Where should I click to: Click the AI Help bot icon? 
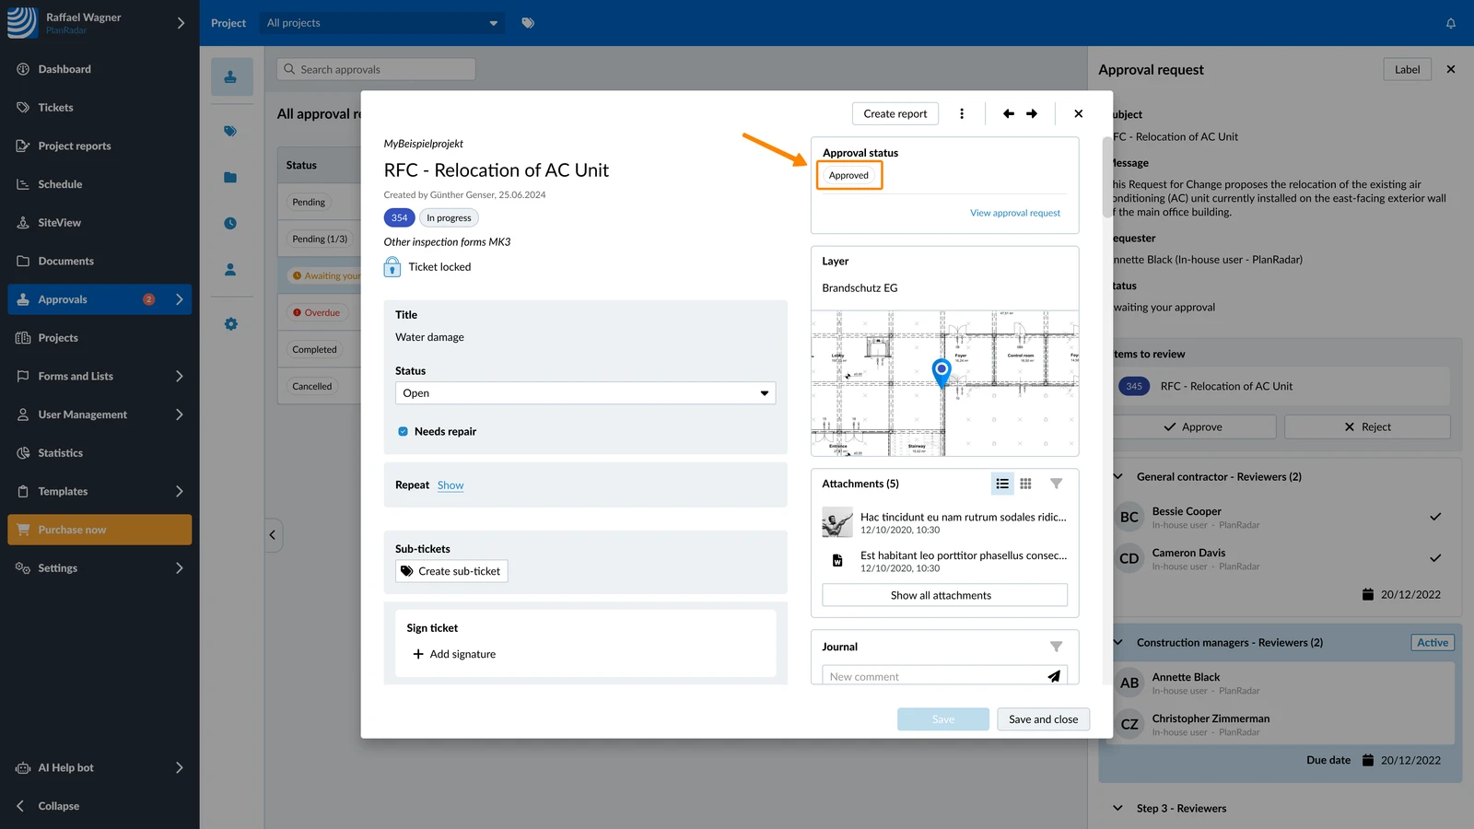(x=23, y=767)
